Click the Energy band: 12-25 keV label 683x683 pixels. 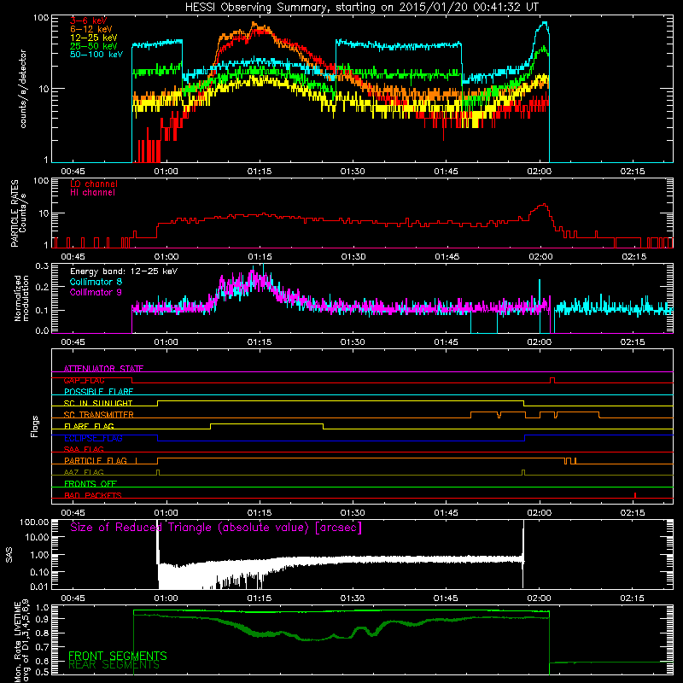[x=124, y=271]
